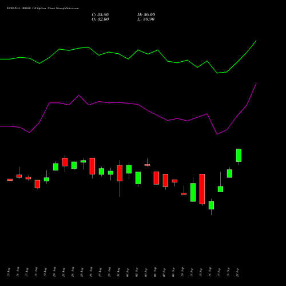286x286 pixels.
Task: Click the tall red candle on 15 Sep
Action: click(x=202, y=189)
